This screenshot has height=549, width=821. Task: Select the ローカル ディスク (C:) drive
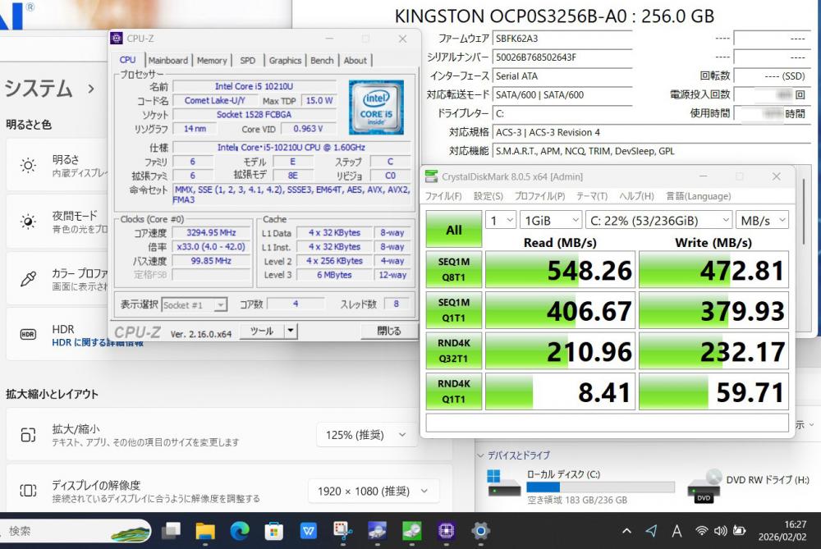point(580,486)
